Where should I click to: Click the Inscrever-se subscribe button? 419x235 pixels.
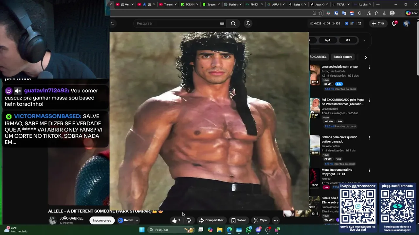(102, 220)
